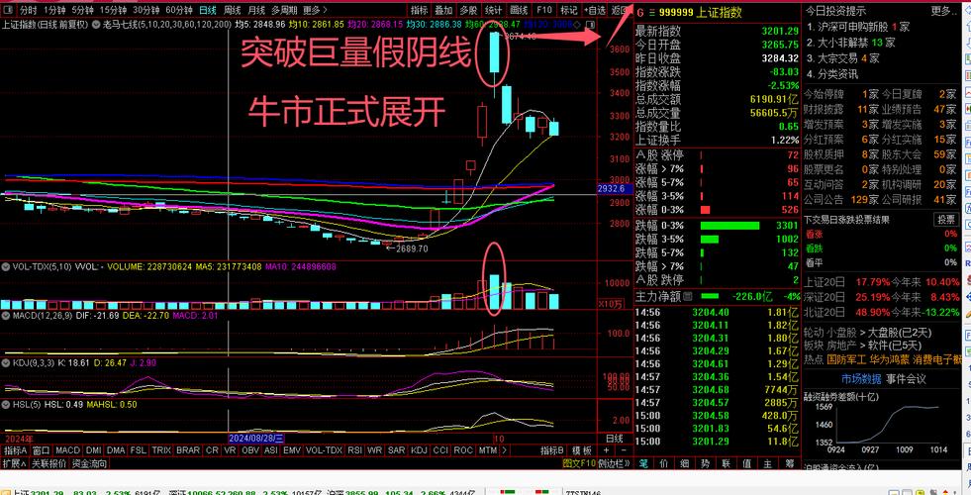This screenshot has width=971, height=495.
Task: Choose the 60分钟 period
Action: pos(179,10)
